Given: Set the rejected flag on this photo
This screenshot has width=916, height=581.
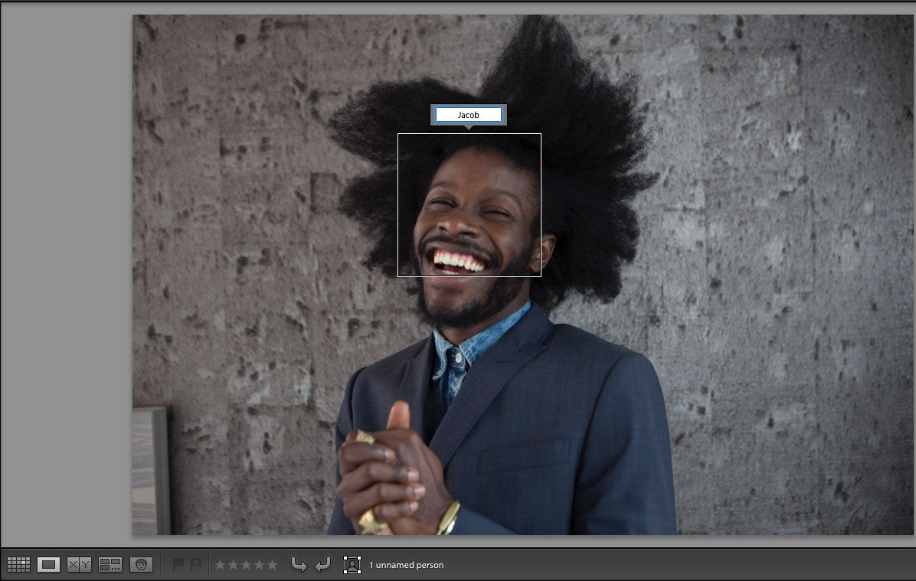Looking at the screenshot, I should tap(198, 564).
